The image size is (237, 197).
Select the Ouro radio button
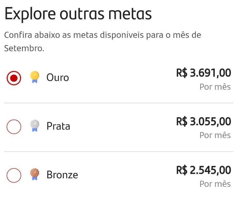(x=13, y=78)
